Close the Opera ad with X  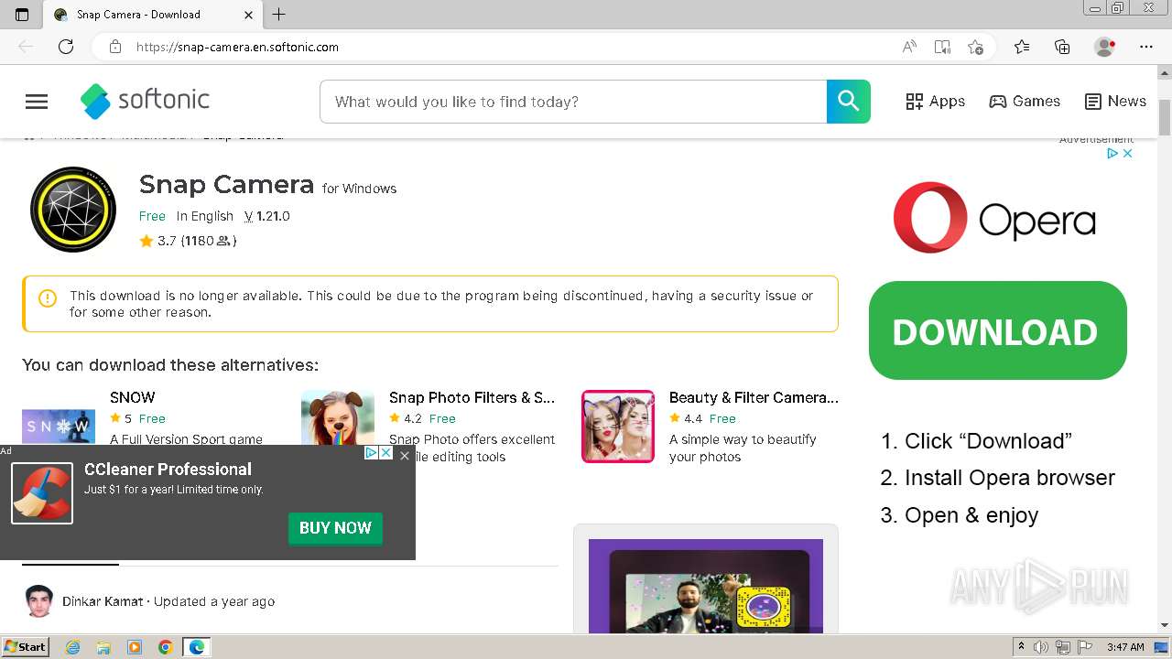click(1127, 153)
